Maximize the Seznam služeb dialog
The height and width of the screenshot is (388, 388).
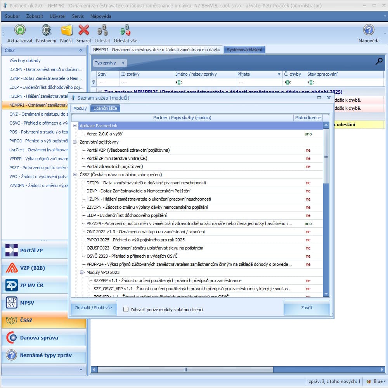319,98
